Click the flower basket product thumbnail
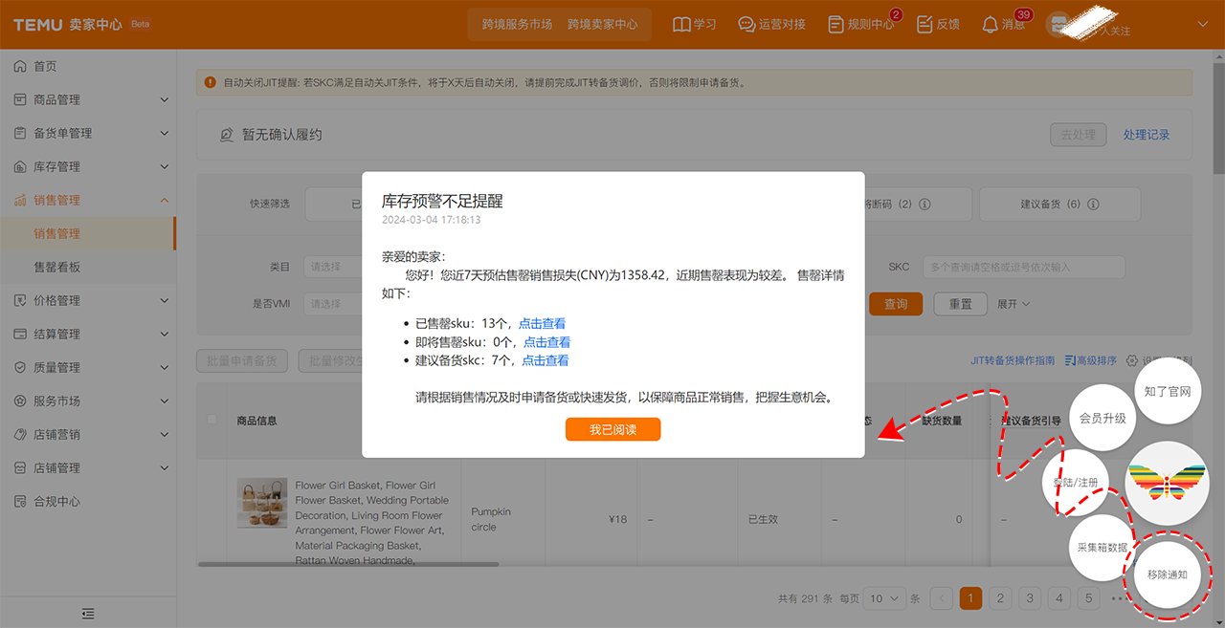 [x=262, y=503]
